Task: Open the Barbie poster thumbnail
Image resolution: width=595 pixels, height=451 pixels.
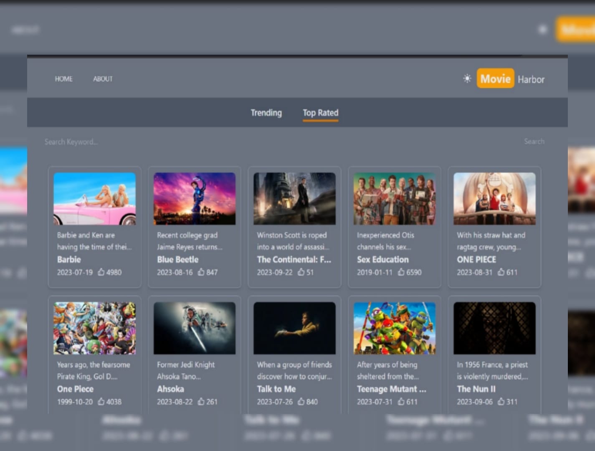Action: (x=95, y=199)
